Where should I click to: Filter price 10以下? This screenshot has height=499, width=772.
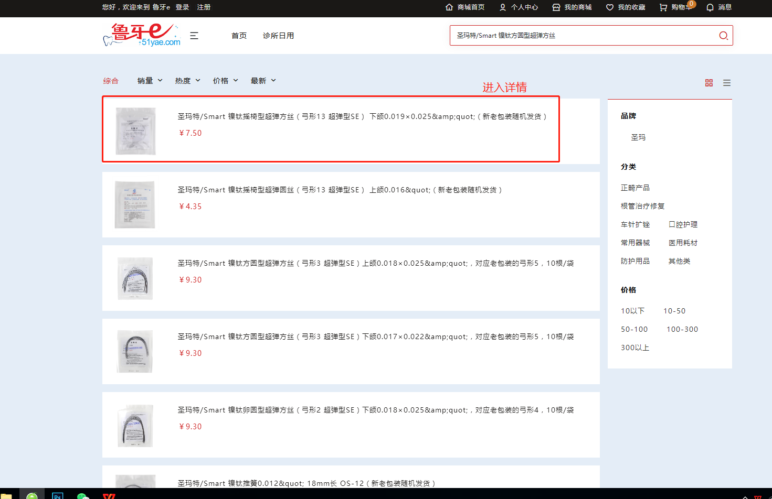coord(632,311)
